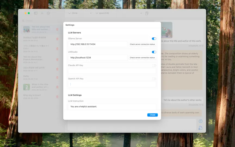The height and width of the screenshot is (147, 235).
Task: Delete the 'Tell me about the title and author' chat
Action: coord(57,29)
